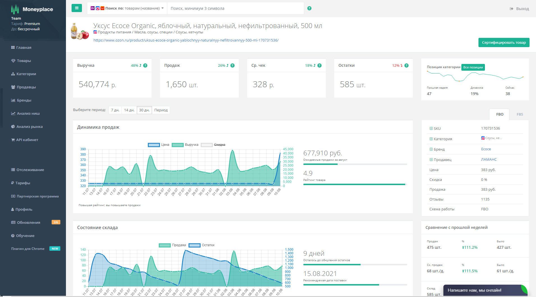Click the question mark icon on Выручка card
This screenshot has width=536, height=297.
coord(145,66)
